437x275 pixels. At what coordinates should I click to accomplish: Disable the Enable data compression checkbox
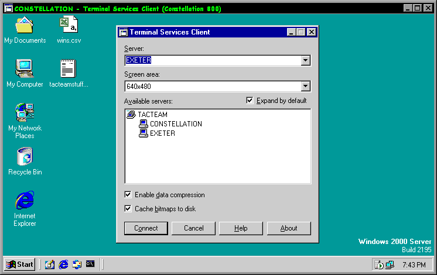128,195
